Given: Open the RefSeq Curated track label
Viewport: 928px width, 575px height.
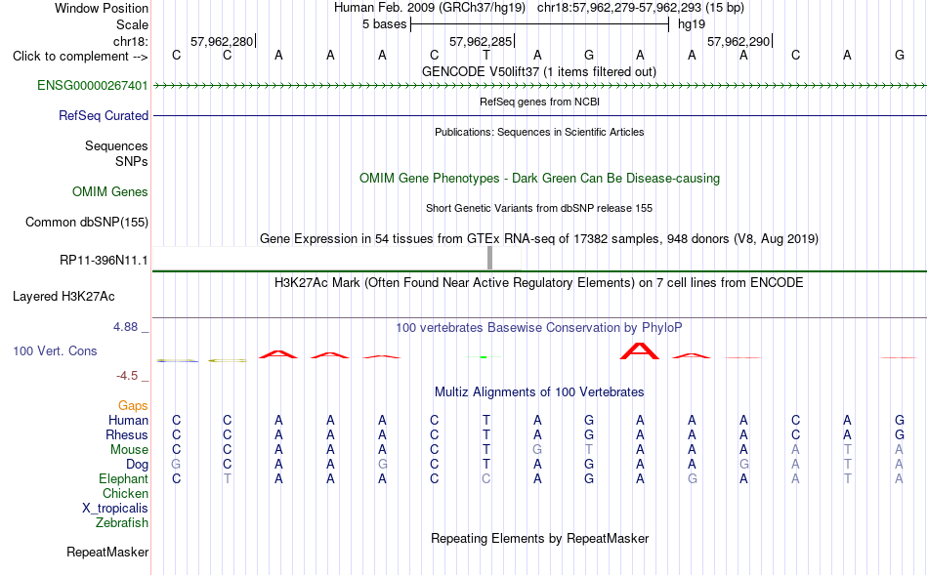Looking at the screenshot, I should pos(103,115).
